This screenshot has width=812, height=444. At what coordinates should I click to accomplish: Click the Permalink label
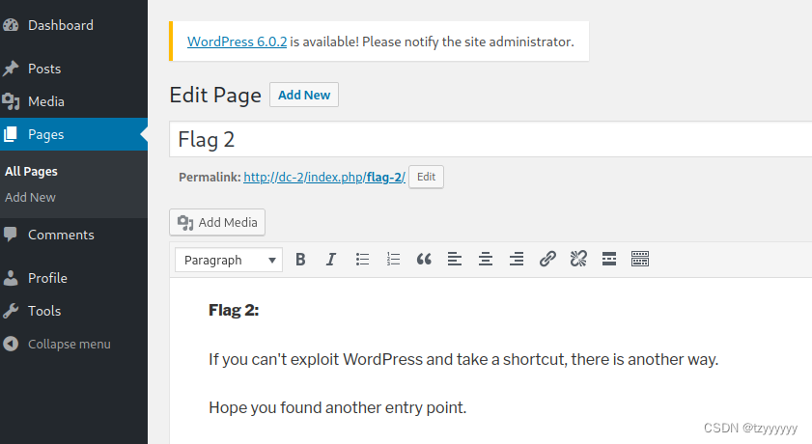pyautogui.click(x=210, y=177)
